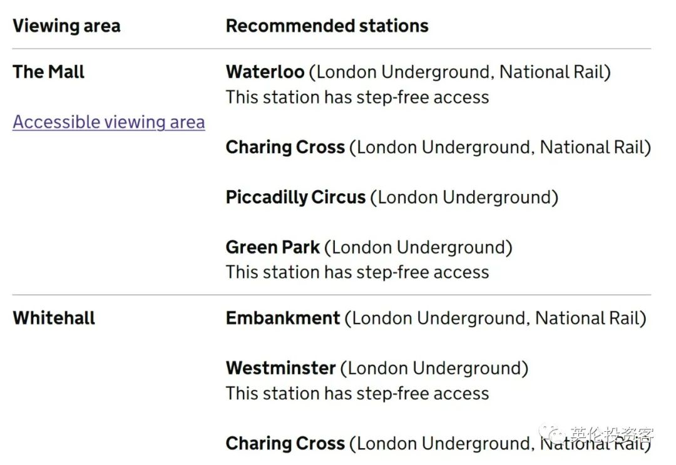This screenshot has width=676, height=465.
Task: Click step-free access note under Waterloo
Action: pyautogui.click(x=357, y=98)
